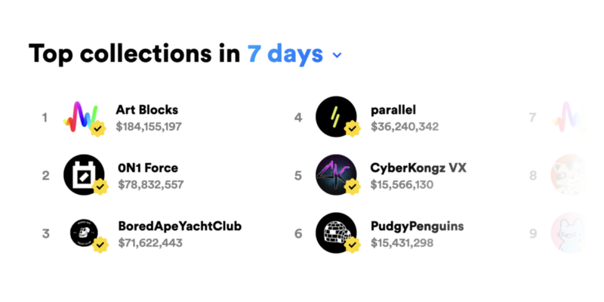Click the verified badge on PudgyPenguins
Screen dimensions: 604x302
[x=353, y=245]
